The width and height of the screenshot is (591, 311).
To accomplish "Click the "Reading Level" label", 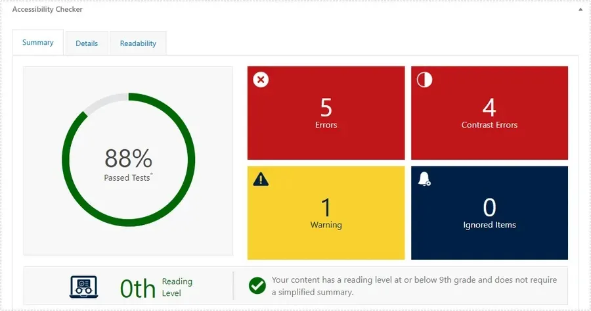I will pyautogui.click(x=177, y=287).
